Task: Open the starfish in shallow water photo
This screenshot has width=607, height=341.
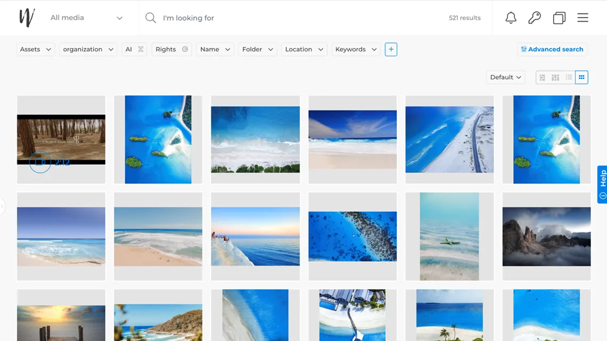Action: point(449,237)
